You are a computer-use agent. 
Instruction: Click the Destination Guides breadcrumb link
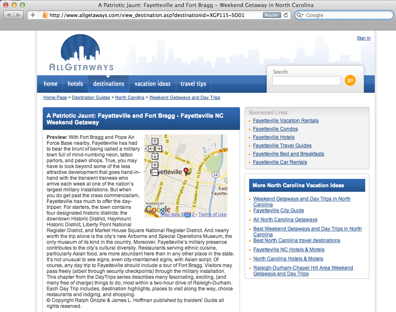pyautogui.click(x=91, y=97)
